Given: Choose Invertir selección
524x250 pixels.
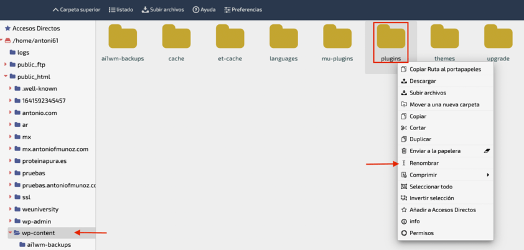Looking at the screenshot, I should [446, 198].
